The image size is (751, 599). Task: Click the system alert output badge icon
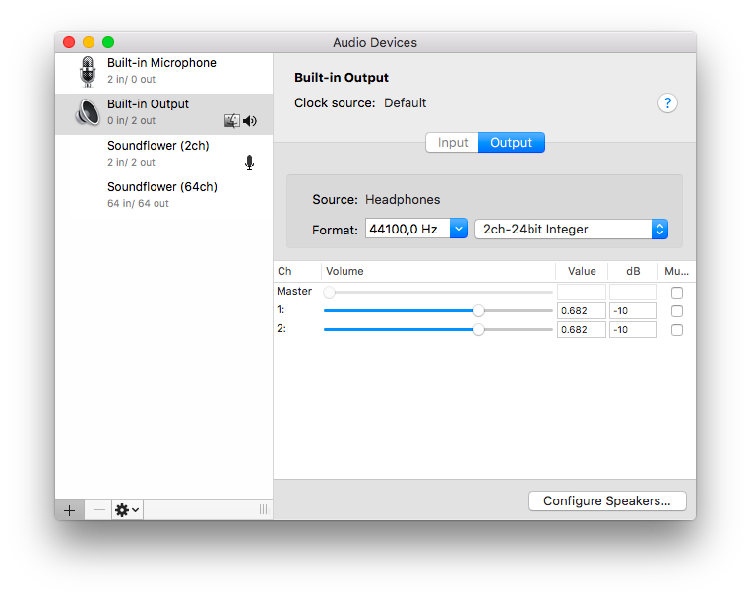click(x=232, y=121)
